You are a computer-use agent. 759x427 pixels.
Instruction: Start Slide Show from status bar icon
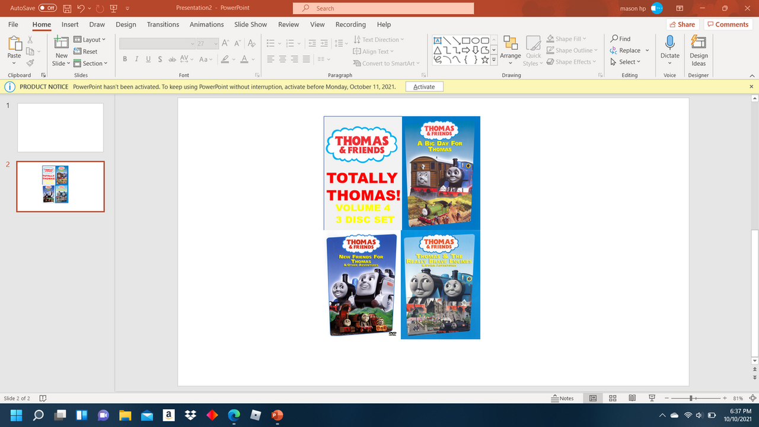click(652, 398)
